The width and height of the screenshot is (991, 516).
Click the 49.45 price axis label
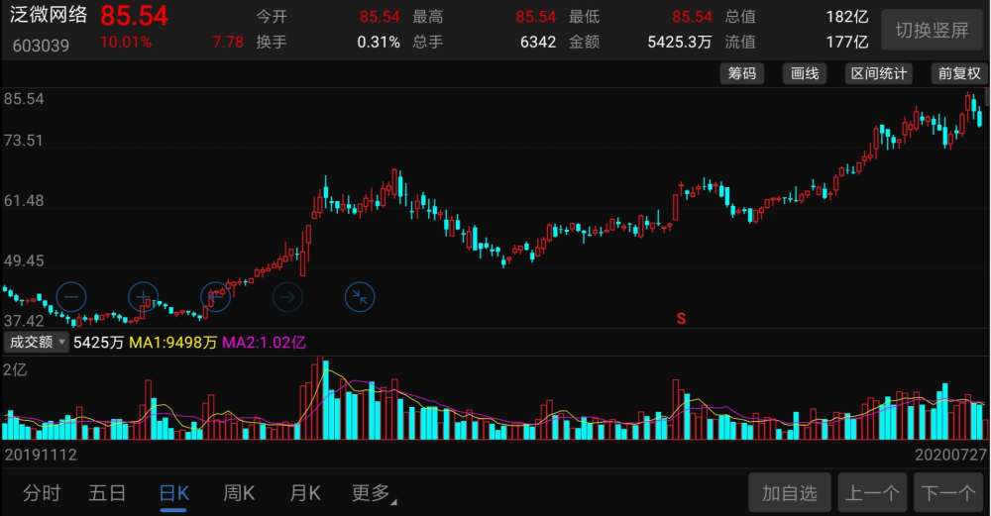coord(24,260)
